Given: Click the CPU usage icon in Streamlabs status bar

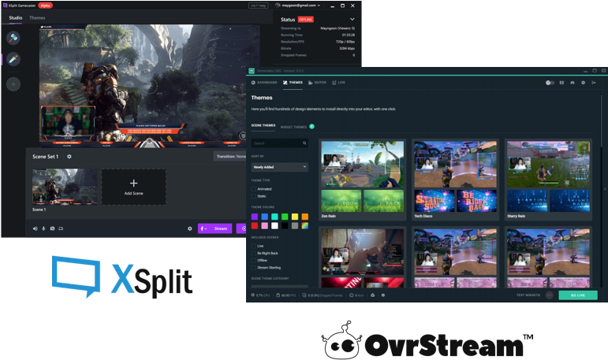Looking at the screenshot, I should (x=253, y=295).
